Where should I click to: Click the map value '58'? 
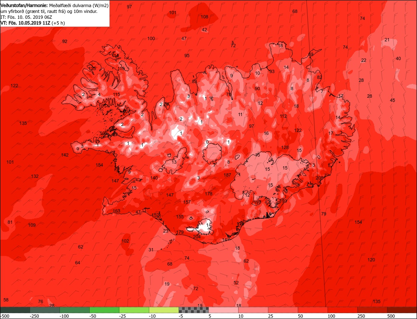point(6,300)
